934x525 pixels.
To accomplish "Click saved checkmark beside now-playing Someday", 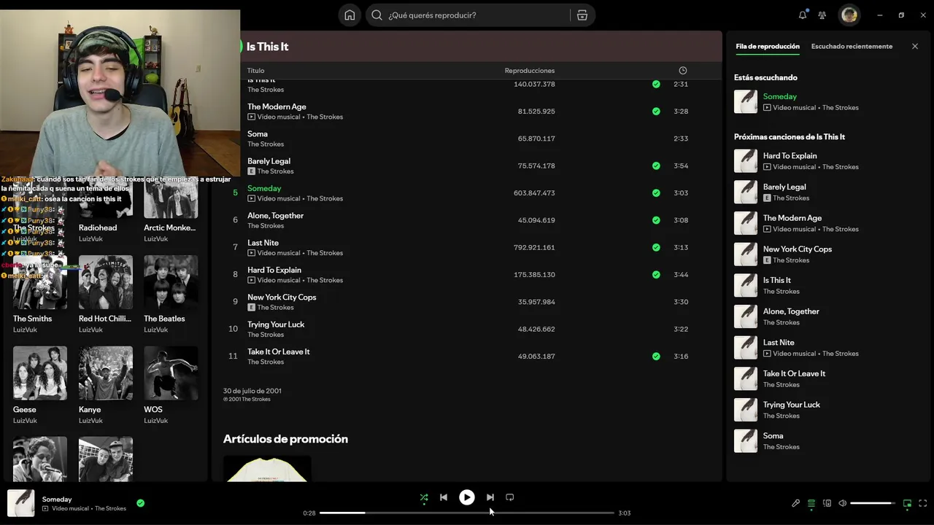I will click(x=140, y=502).
